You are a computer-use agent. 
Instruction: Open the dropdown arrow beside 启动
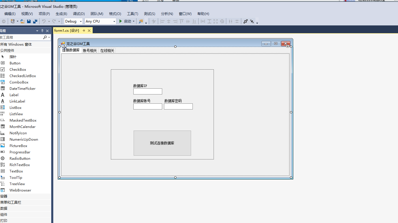(x=134, y=21)
